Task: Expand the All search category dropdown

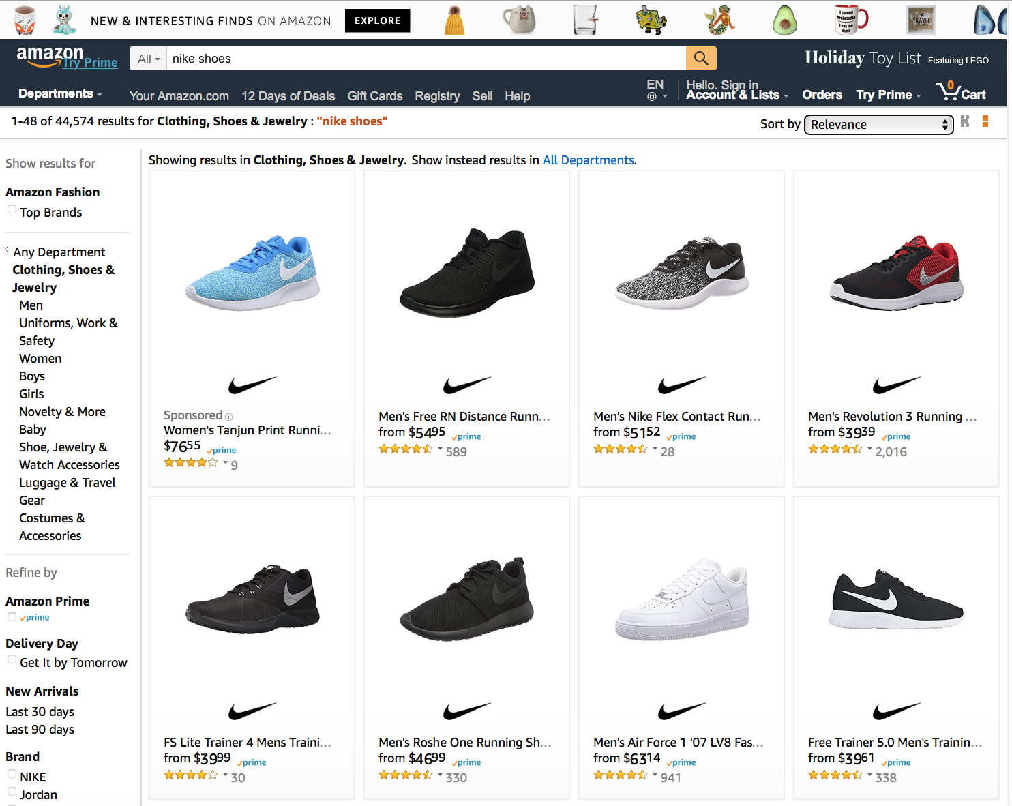Action: click(x=149, y=59)
